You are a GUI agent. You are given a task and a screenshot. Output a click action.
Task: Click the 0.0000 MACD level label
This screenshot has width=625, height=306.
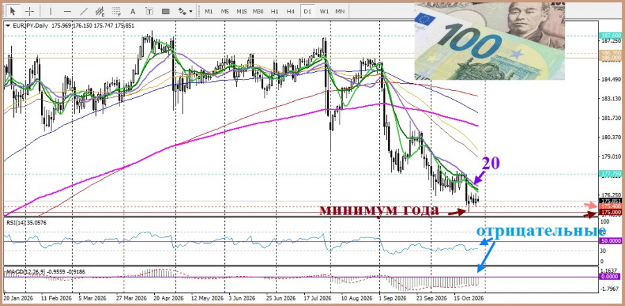tap(610, 277)
